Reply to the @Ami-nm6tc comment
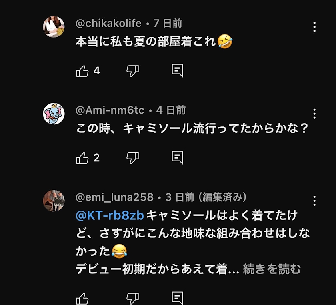336x305 pixels. [x=177, y=158]
